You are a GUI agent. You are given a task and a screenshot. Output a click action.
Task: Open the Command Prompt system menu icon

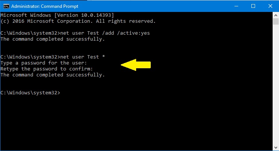pos(6,6)
